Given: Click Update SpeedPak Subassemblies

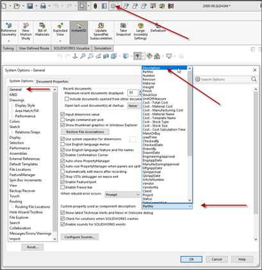Looking at the screenshot, I should click(x=101, y=31).
